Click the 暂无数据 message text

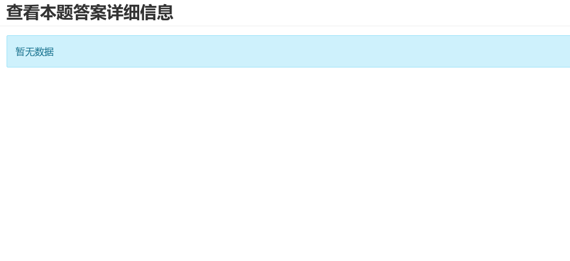[x=35, y=52]
